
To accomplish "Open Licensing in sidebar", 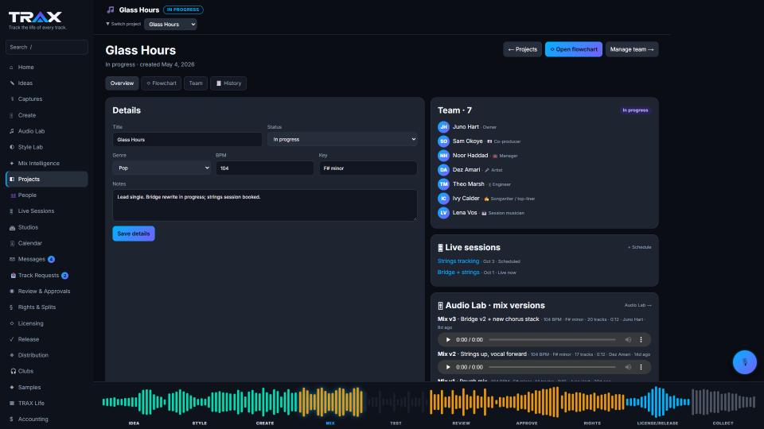I will click(x=47, y=323).
